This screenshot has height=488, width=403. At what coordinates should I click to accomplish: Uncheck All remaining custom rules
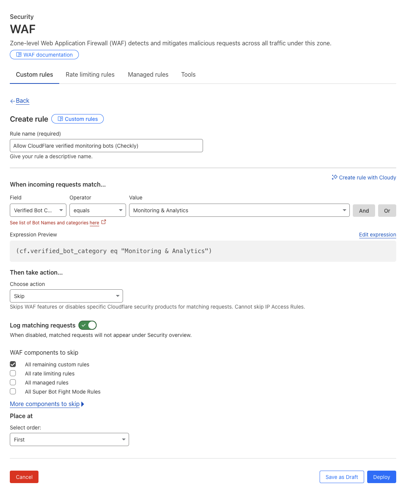(13, 364)
